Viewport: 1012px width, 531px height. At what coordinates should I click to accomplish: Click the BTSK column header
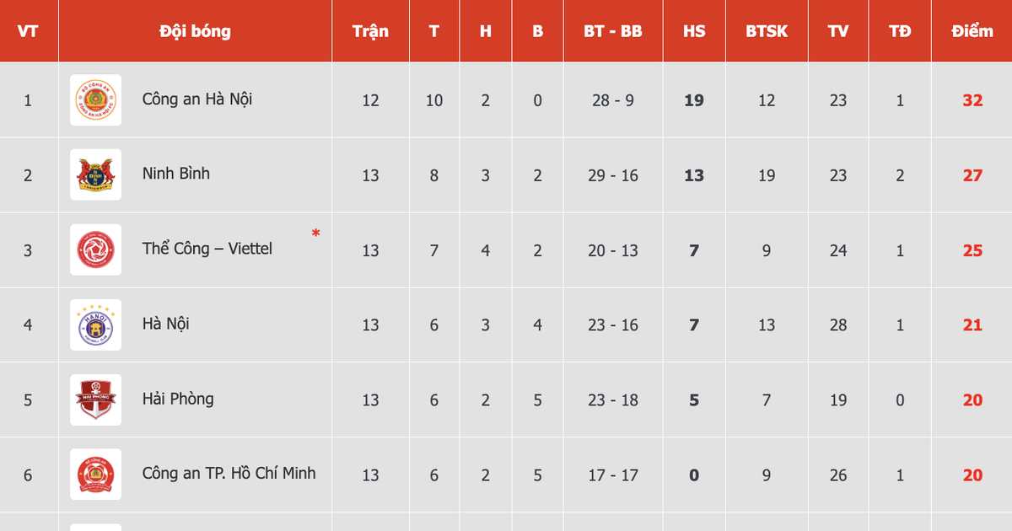(767, 31)
